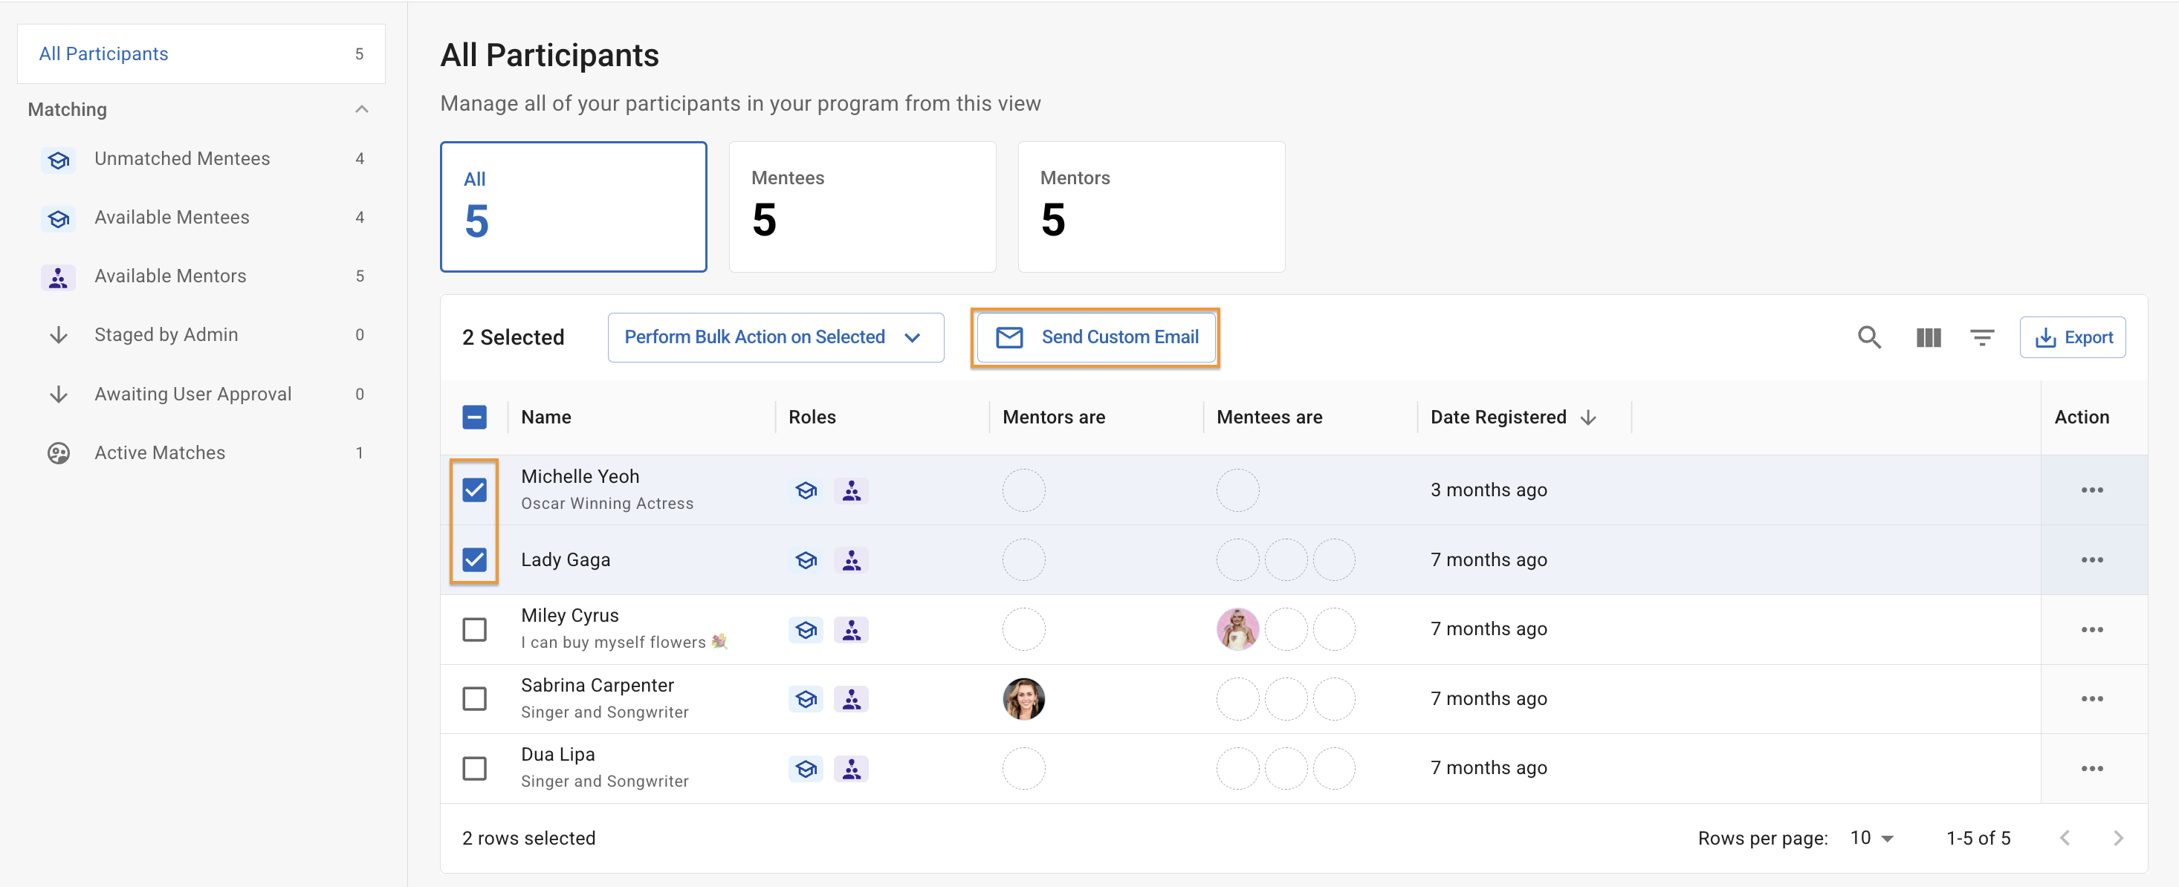Screen dimensions: 2179x887
Task: Open the columns view icon
Action: click(1928, 337)
